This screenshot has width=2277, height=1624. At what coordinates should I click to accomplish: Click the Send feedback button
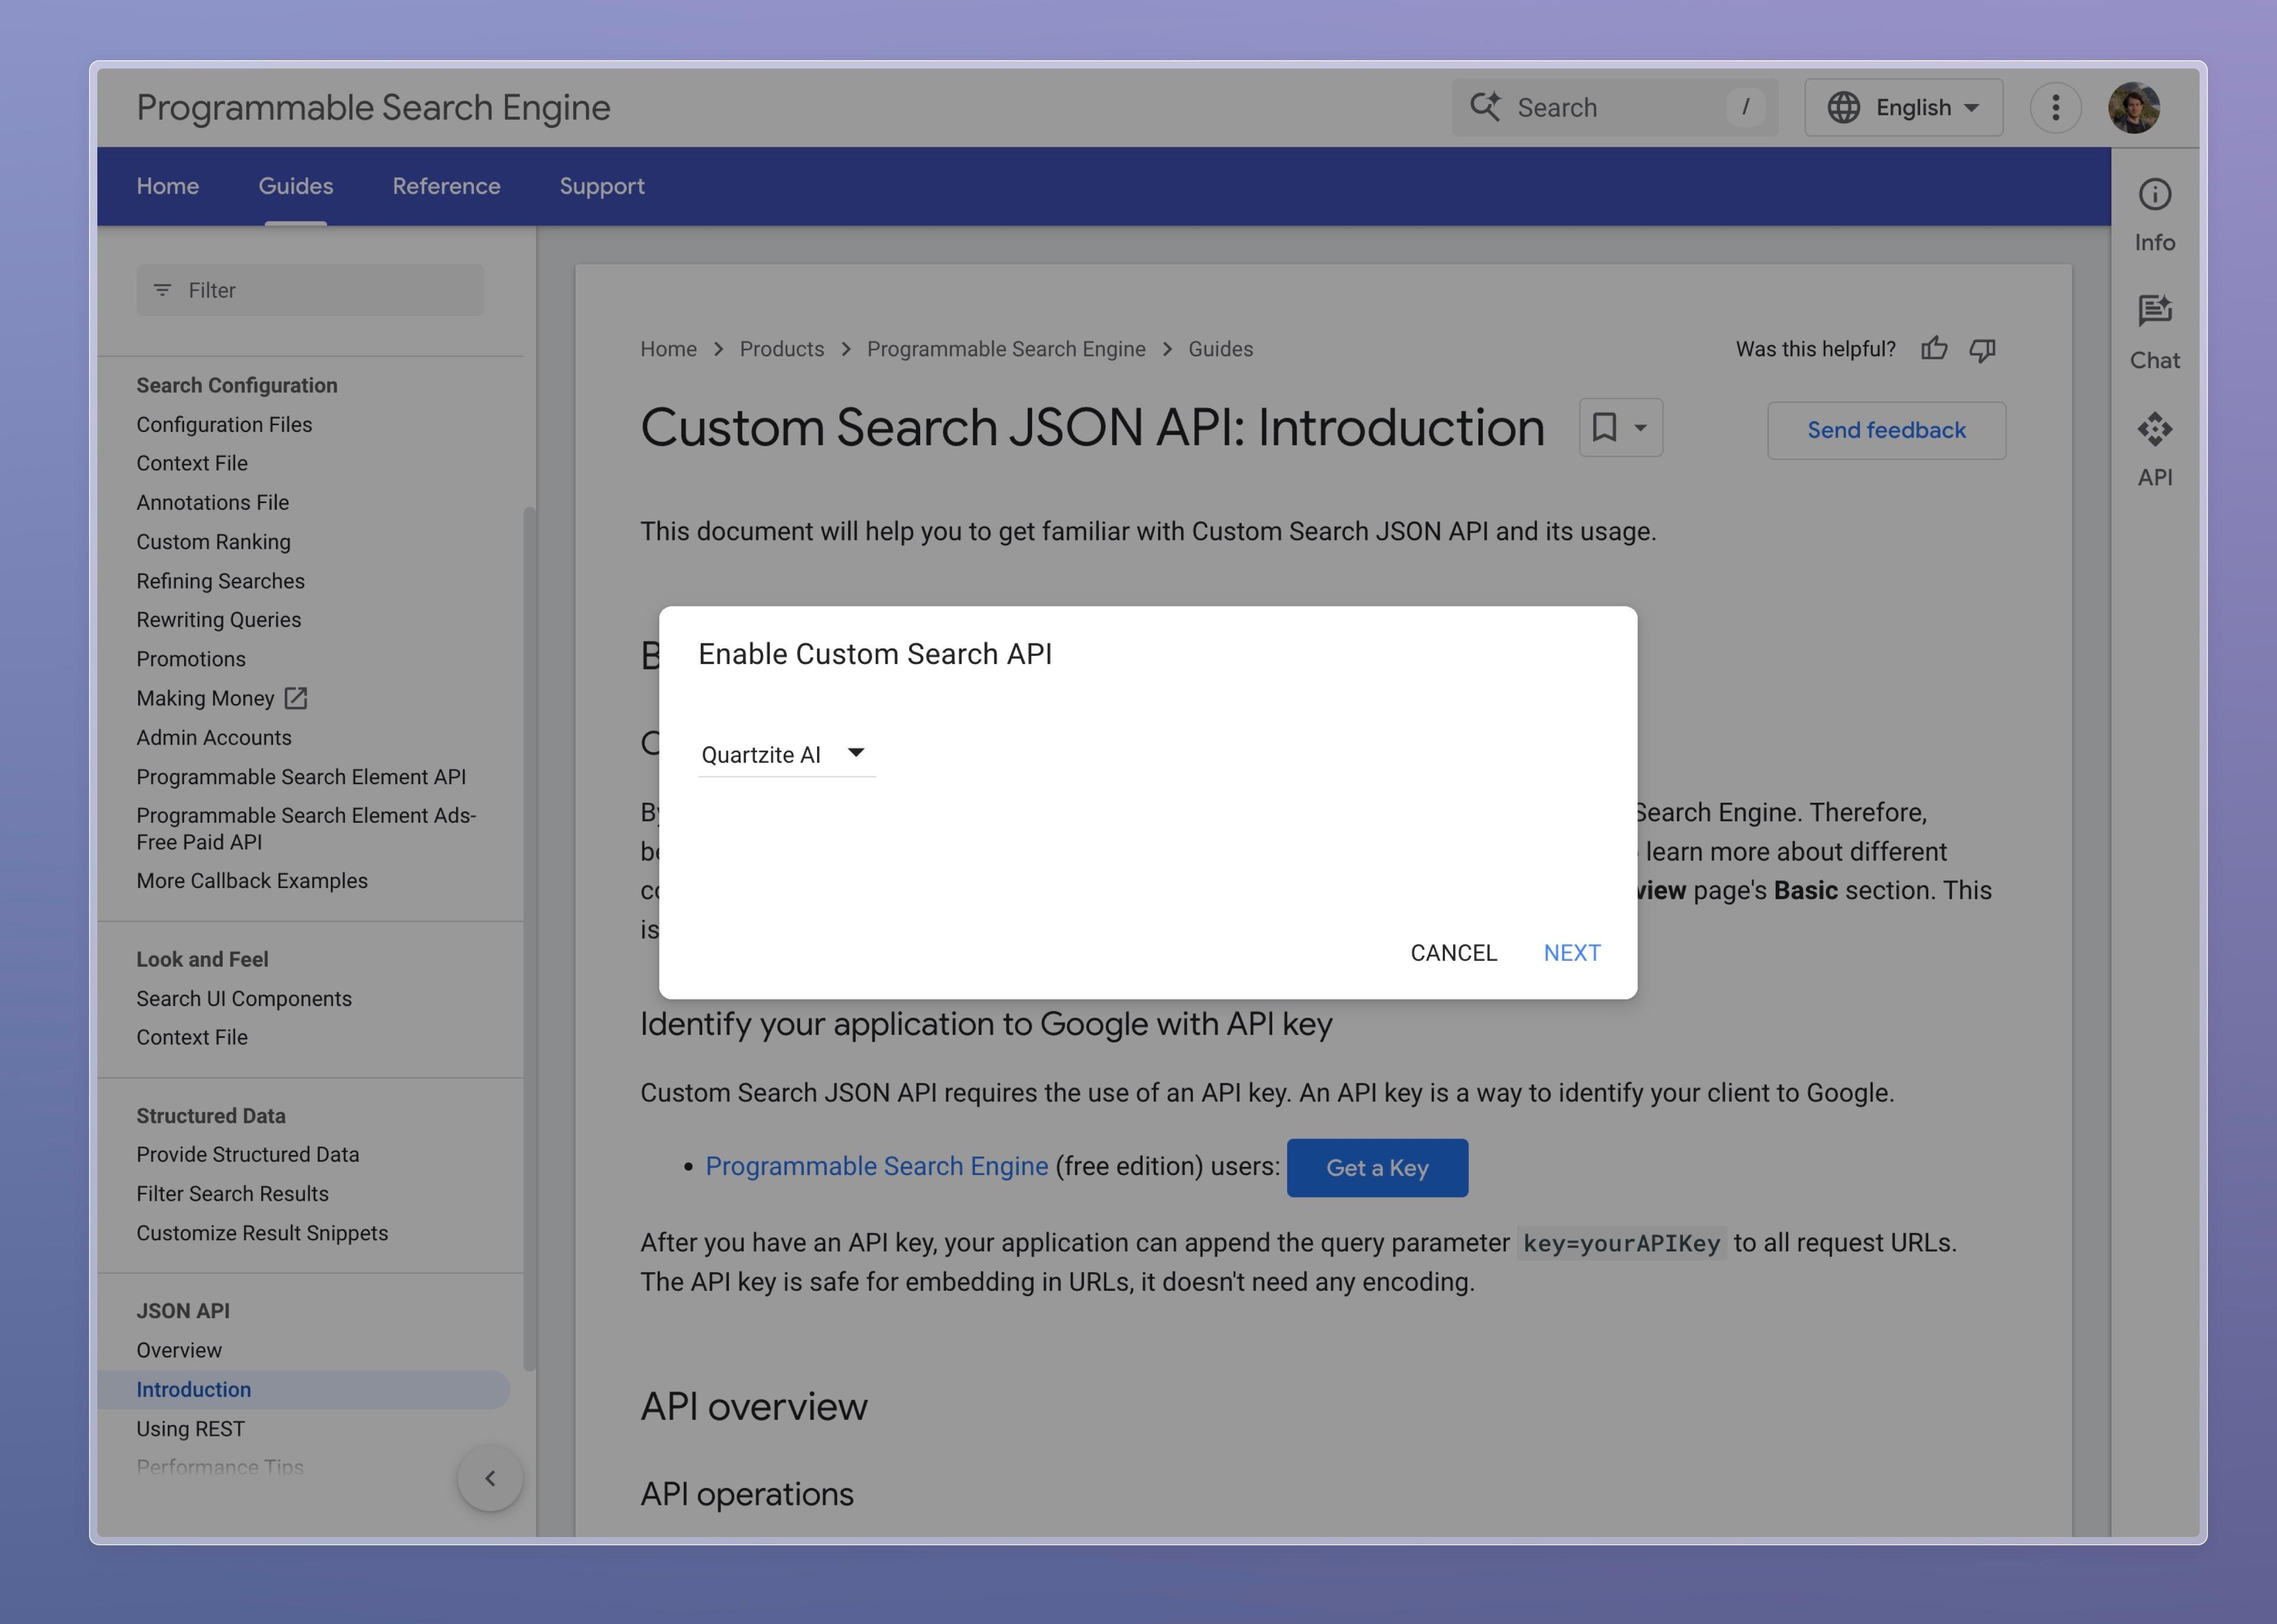click(1886, 430)
